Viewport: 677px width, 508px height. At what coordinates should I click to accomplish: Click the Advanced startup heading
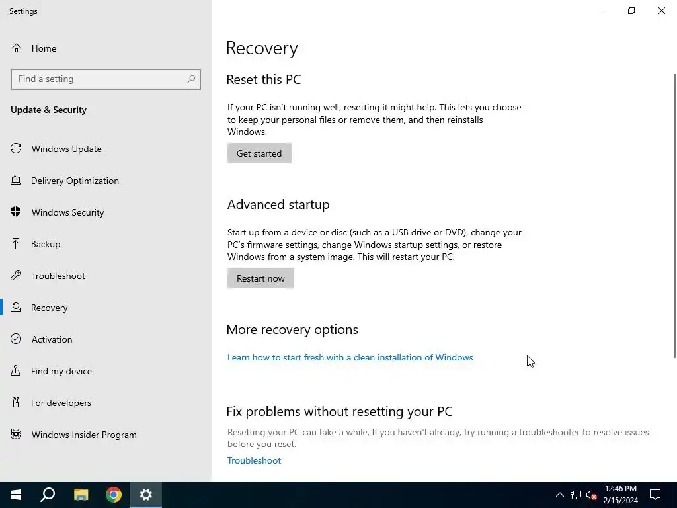[x=278, y=204]
